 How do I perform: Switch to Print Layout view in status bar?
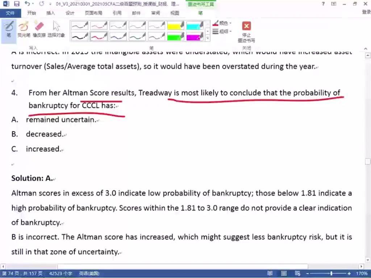(x=284, y=273)
